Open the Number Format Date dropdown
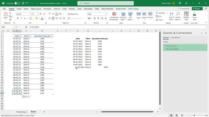This screenshot has height=117, width=209. [106, 14]
